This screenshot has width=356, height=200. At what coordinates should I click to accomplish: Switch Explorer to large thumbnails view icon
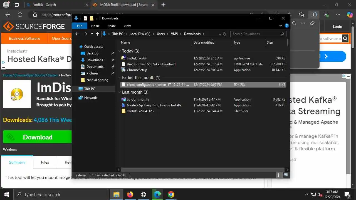(285, 175)
